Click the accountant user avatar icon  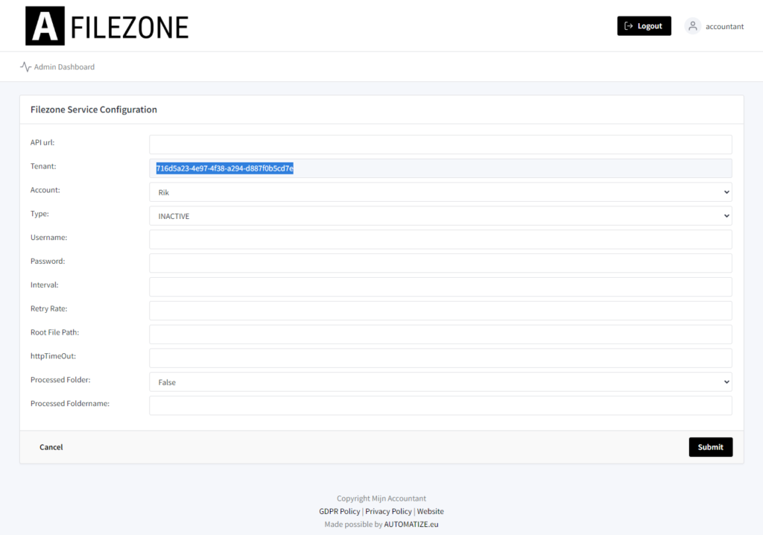click(692, 26)
